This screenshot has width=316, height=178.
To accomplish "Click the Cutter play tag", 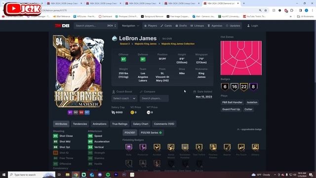I will [248, 109].
